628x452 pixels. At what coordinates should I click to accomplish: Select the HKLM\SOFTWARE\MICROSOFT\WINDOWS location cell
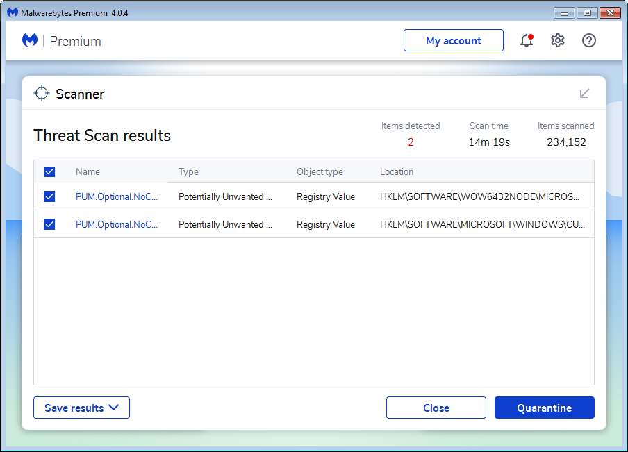click(482, 224)
